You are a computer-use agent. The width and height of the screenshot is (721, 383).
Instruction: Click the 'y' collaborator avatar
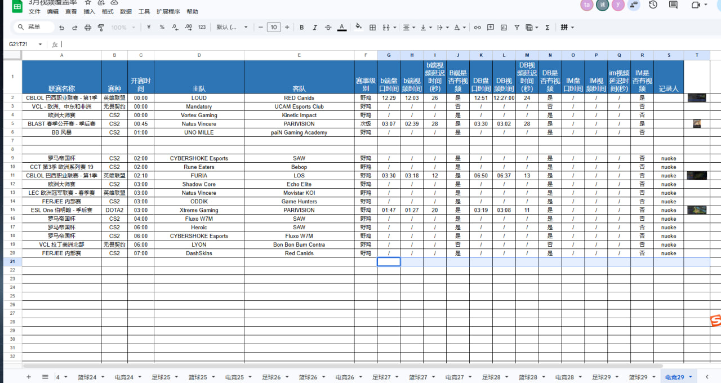click(x=618, y=5)
